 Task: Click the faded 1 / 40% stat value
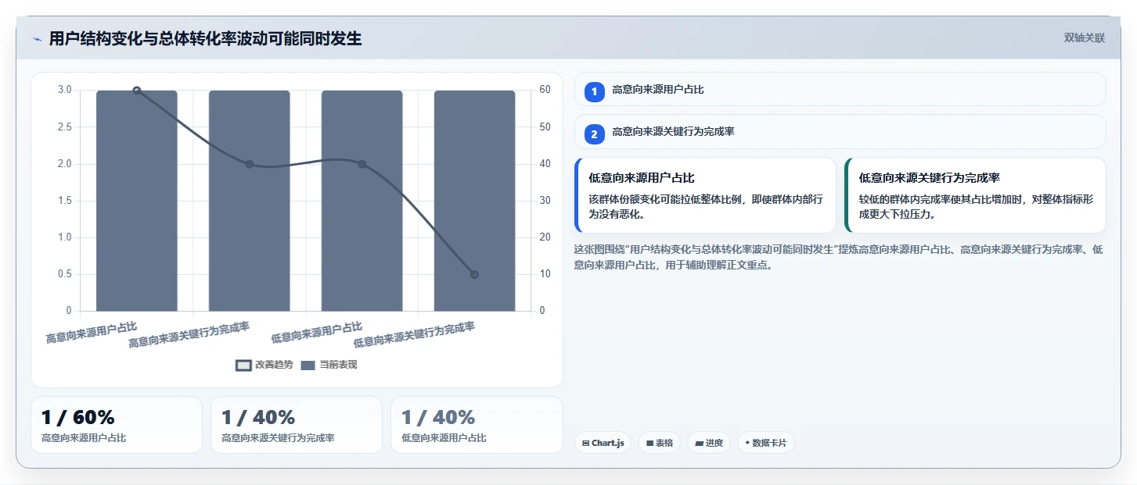coord(438,417)
